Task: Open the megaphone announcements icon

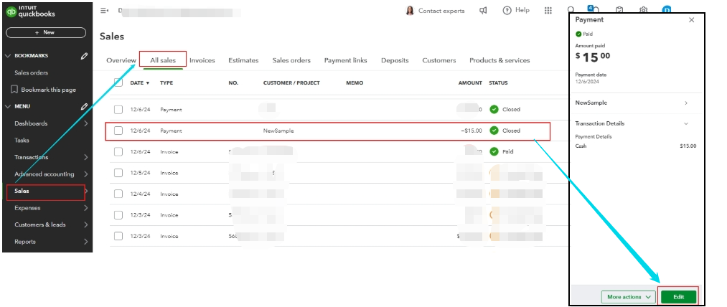Action: (x=484, y=10)
